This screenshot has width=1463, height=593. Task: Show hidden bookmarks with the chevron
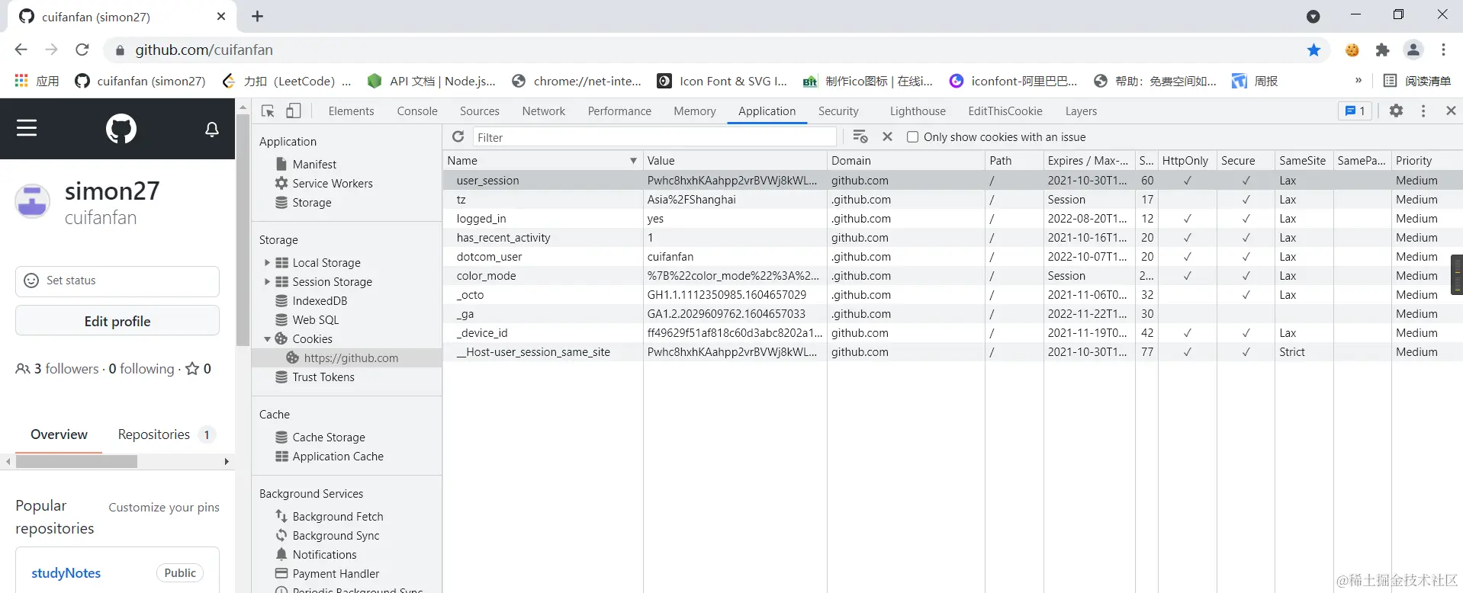pyautogui.click(x=1358, y=80)
